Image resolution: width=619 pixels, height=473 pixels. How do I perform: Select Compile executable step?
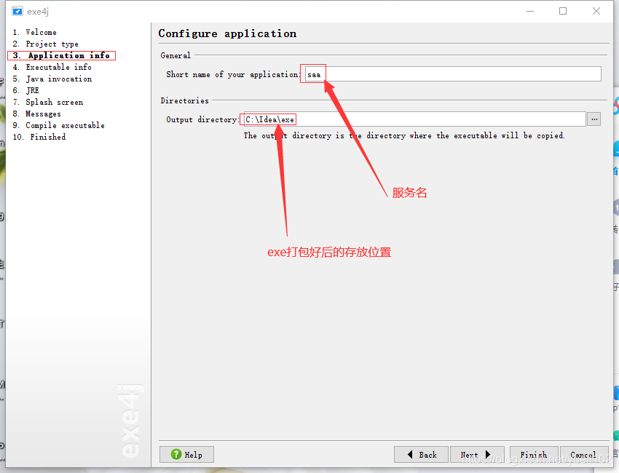click(x=58, y=125)
